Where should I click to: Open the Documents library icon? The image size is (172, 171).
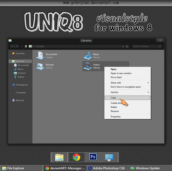[x=40, y=55]
